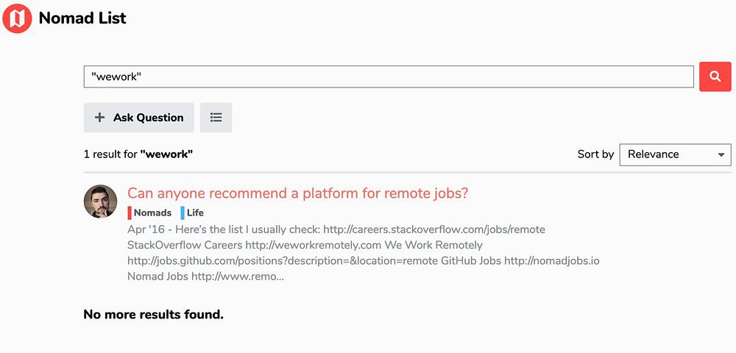Click the red magnifier search button
The image size is (736, 353).
[715, 76]
